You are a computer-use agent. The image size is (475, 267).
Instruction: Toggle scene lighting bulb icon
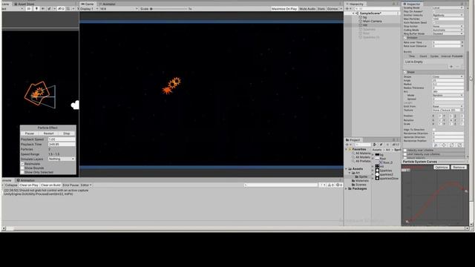[36, 9]
